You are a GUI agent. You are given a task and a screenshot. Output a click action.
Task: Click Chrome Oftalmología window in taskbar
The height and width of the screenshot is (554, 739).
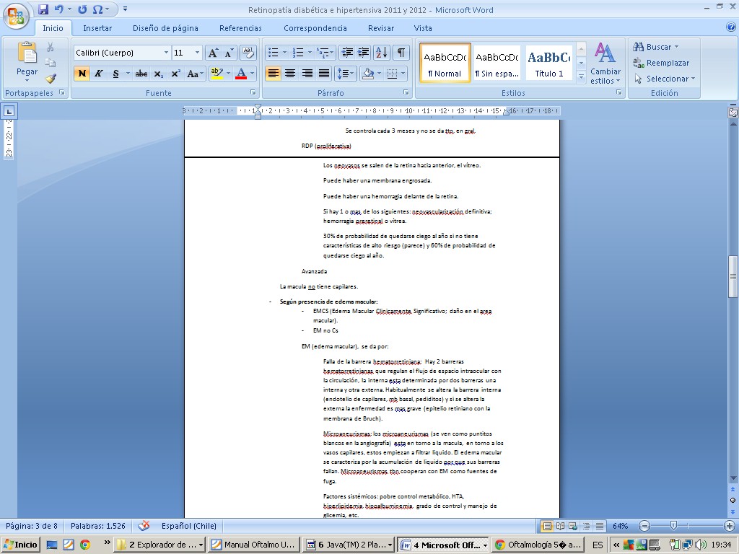click(x=538, y=545)
